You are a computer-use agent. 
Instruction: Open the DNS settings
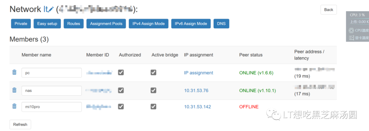click(x=221, y=24)
